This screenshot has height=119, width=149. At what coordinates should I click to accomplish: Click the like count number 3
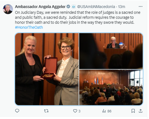tap(79, 111)
